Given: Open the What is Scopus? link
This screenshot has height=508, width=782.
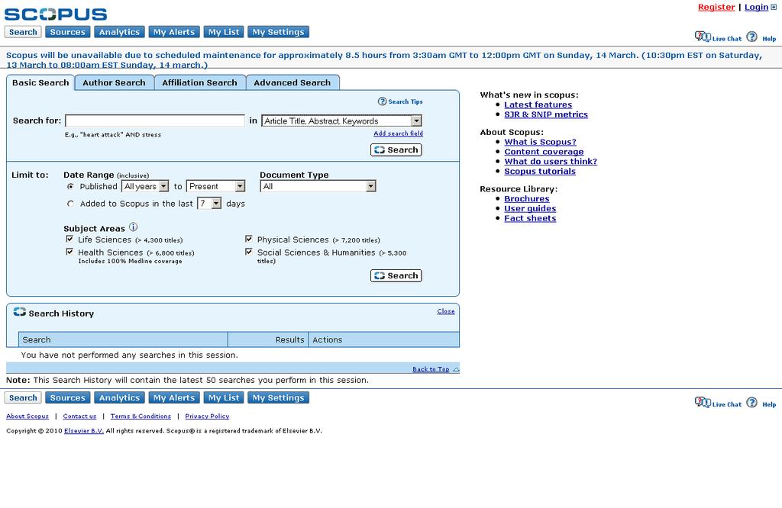Looking at the screenshot, I should 540,142.
